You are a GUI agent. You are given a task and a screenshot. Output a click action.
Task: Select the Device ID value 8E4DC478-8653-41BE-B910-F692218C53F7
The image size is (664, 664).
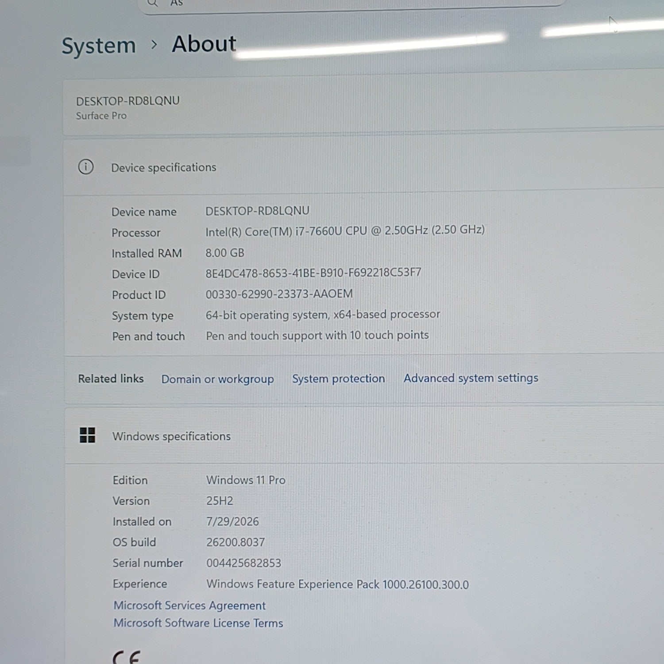pyautogui.click(x=313, y=273)
